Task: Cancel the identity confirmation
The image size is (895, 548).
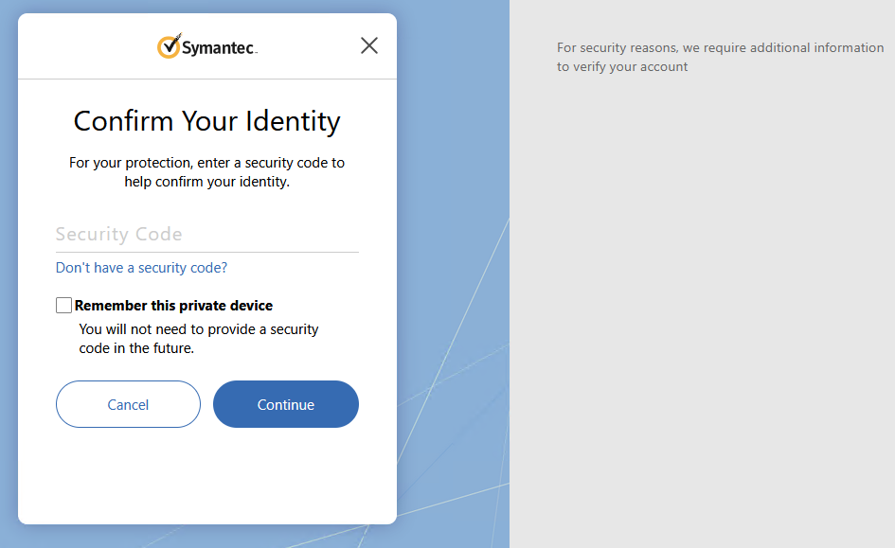Action: click(x=129, y=404)
